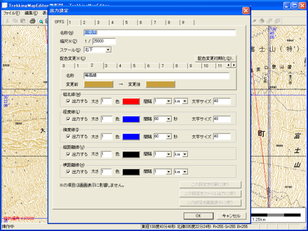The height and width of the screenshot is (231, 308).
Task: Open the スケール position dropdown
Action: point(108,50)
